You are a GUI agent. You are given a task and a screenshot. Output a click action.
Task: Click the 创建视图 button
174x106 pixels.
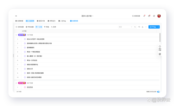point(74,21)
